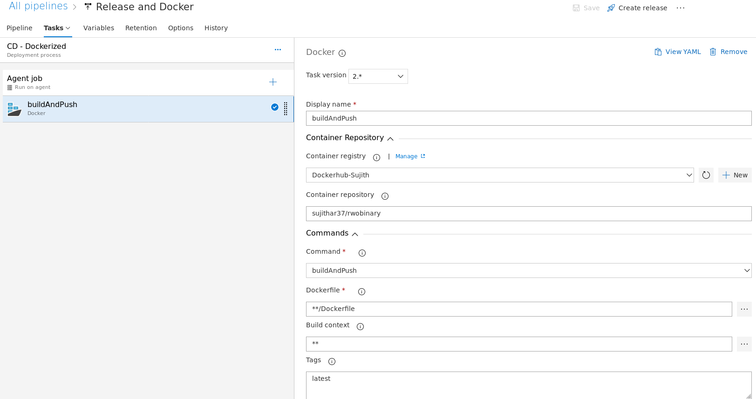The image size is (756, 399).
Task: Click Container repository field sujithar37/rwobinary
Action: click(x=529, y=214)
